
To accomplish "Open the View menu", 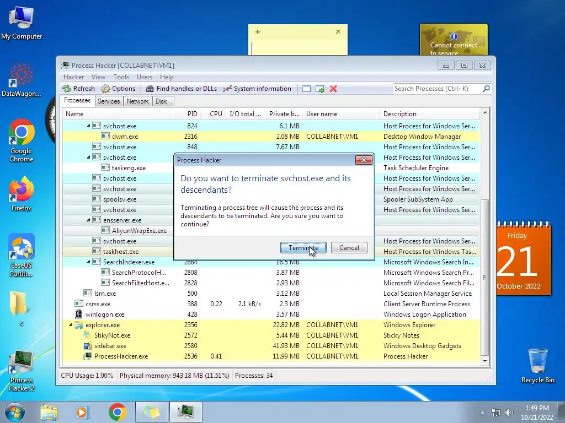I will click(98, 77).
